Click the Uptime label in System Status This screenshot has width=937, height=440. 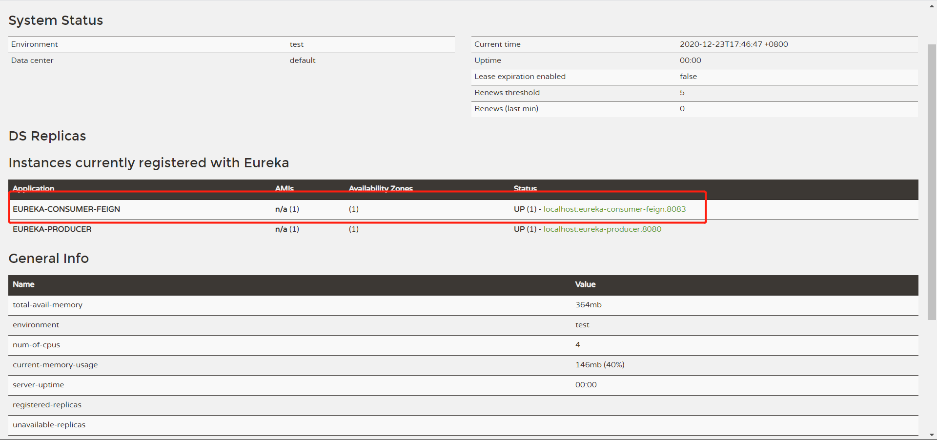(488, 60)
